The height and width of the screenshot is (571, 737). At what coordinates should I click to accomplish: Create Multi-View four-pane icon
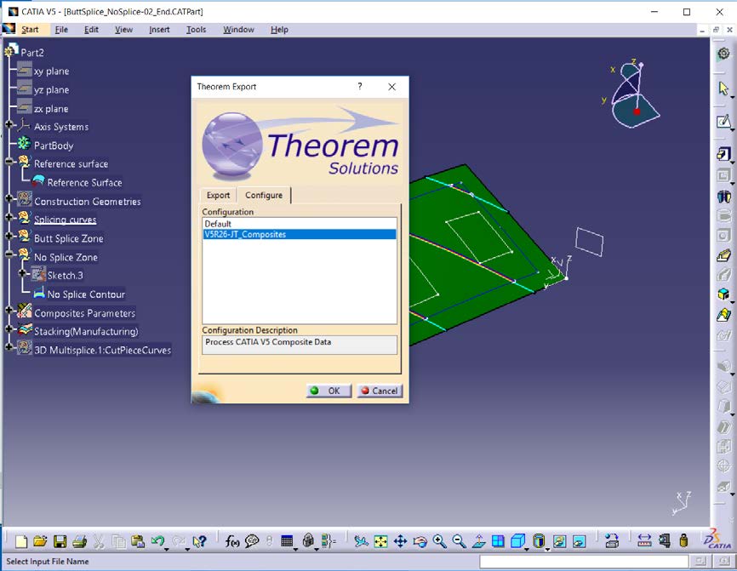[x=498, y=541]
